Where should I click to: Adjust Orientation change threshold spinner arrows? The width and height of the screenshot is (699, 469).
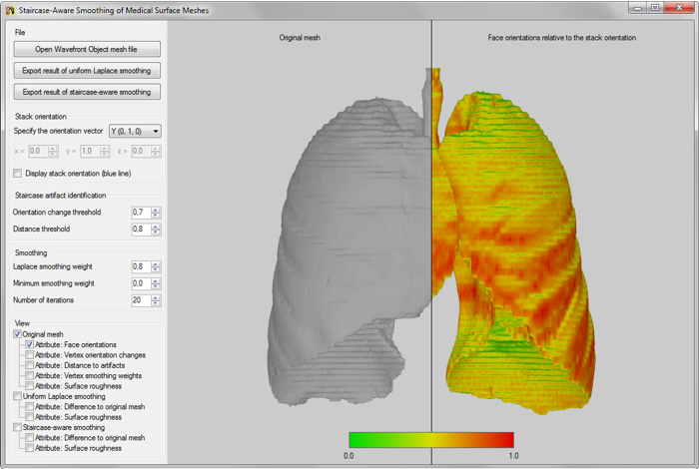click(156, 213)
